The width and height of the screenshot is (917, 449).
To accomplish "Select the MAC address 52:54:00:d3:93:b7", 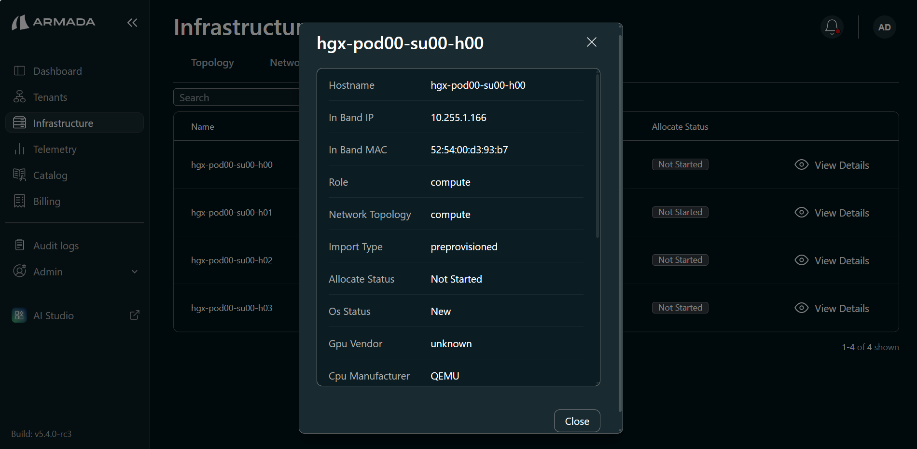I will click(x=469, y=150).
